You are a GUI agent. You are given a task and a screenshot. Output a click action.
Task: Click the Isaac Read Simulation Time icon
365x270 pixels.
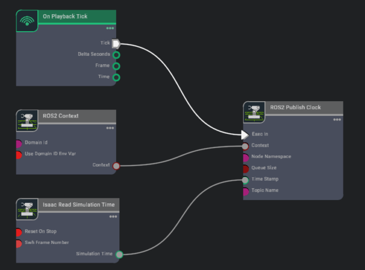(27, 208)
